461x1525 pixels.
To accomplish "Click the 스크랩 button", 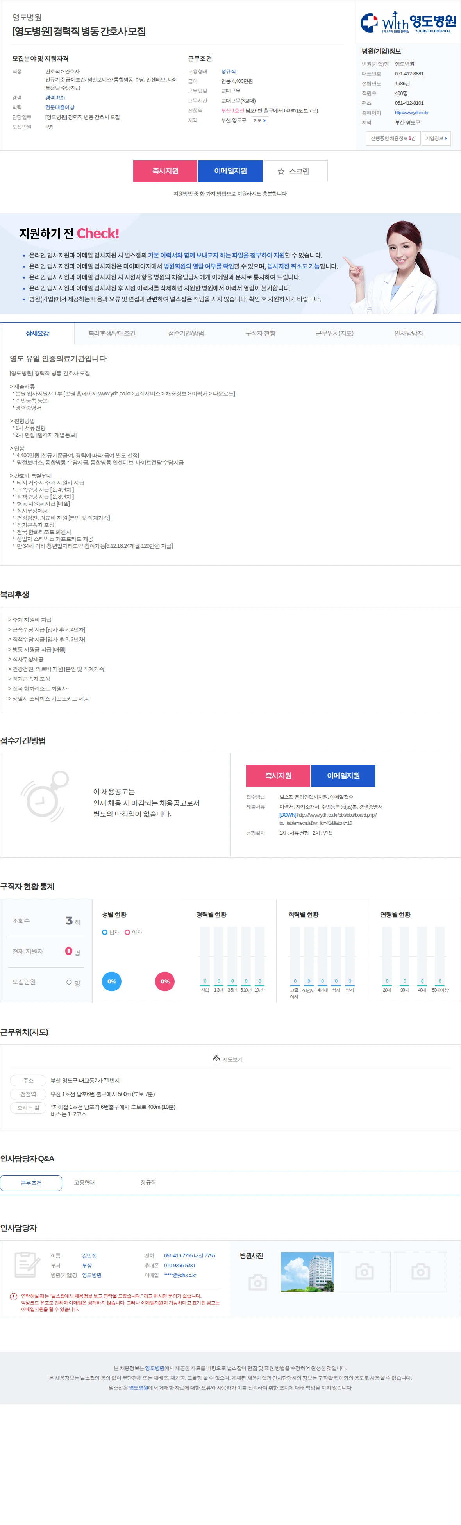I will click(x=295, y=171).
